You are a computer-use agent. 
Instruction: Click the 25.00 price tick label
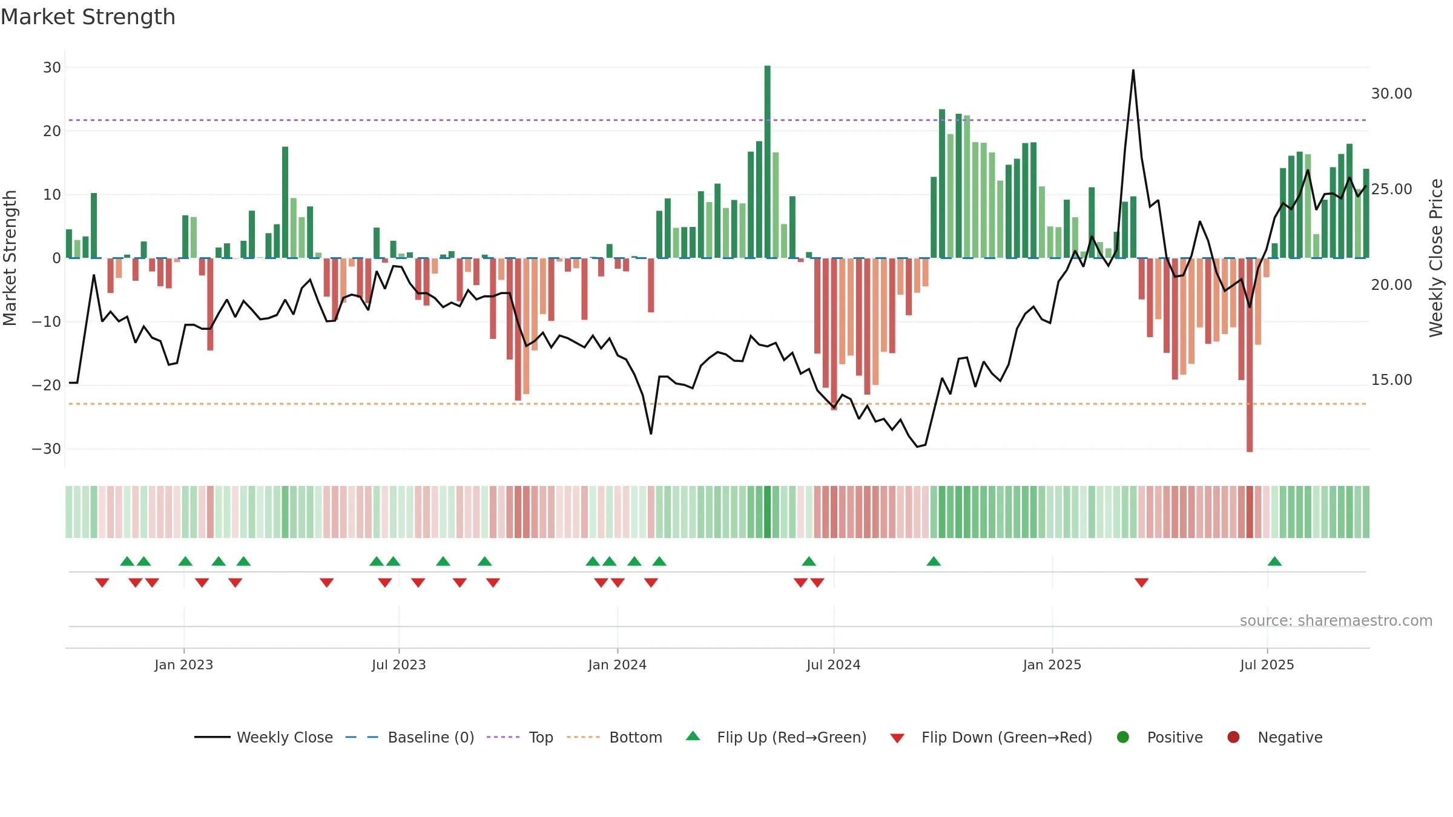(1391, 189)
